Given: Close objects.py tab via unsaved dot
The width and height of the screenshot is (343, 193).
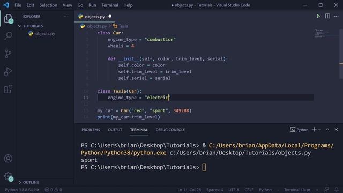Looking at the screenshot, I should point(110,16).
